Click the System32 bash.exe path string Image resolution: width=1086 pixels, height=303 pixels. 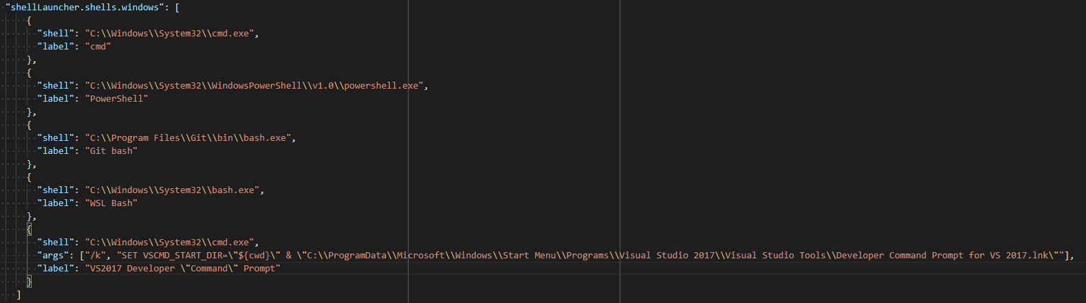coord(172,190)
